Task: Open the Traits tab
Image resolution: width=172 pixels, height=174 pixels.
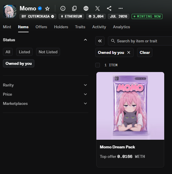Action: point(80,27)
